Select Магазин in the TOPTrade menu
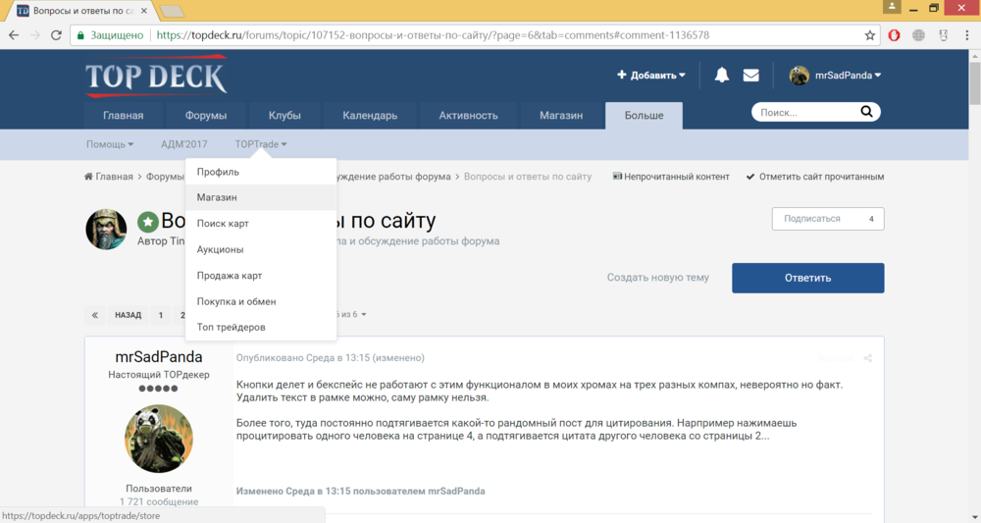 261,197
